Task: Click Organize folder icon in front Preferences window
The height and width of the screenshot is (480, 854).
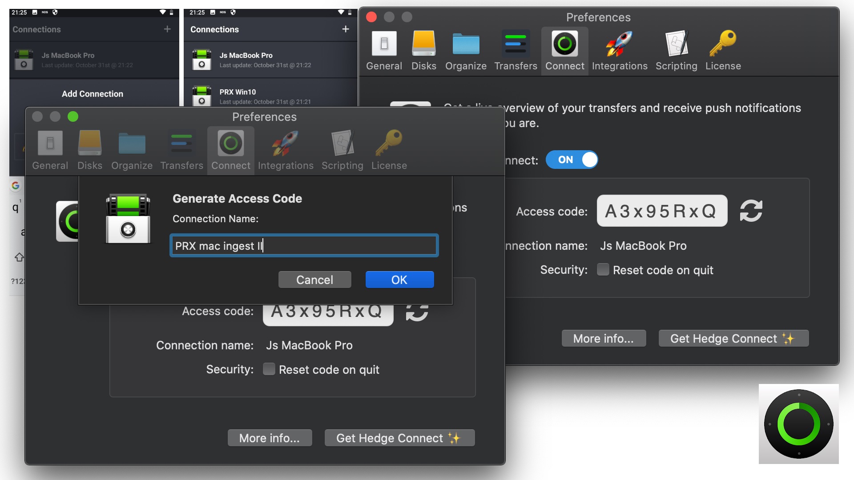Action: [132, 144]
